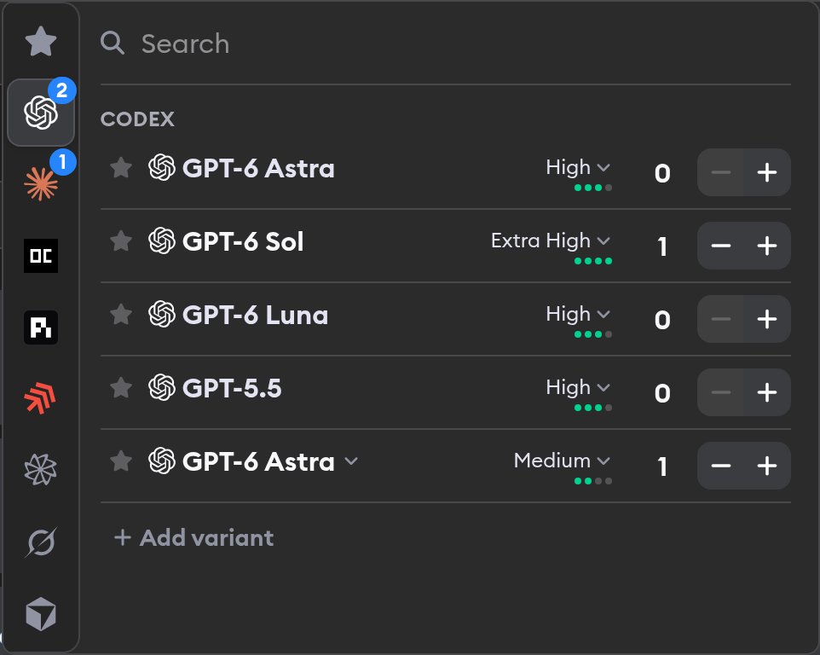Open High effort dropdown for GPT-5.5
820x655 pixels.
click(x=578, y=388)
